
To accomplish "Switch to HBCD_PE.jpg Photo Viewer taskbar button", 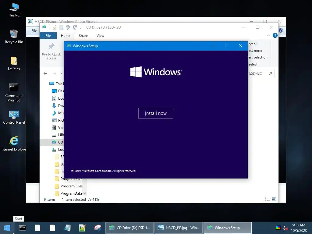I will tap(179, 228).
